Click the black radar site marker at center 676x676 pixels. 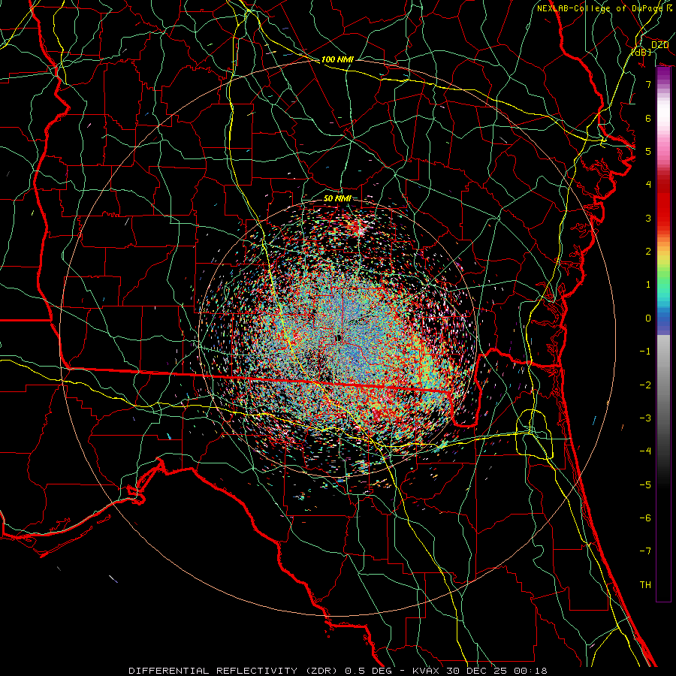point(340,338)
